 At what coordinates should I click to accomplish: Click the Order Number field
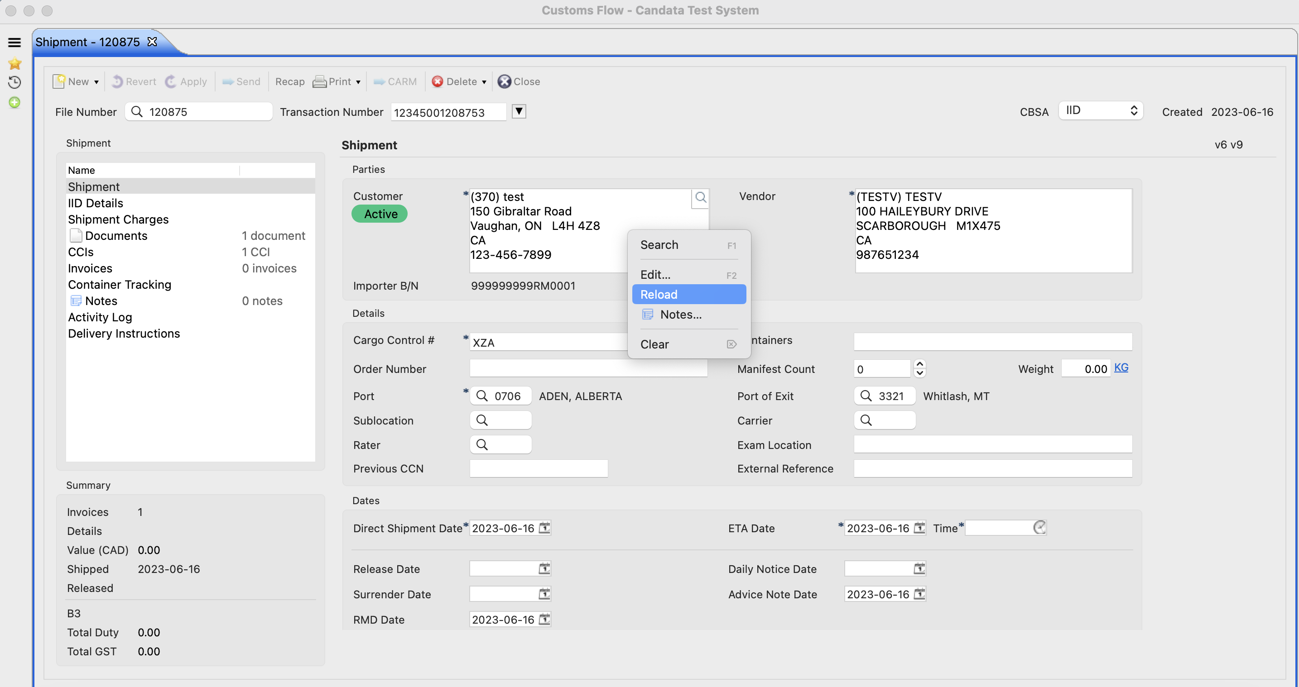coord(588,368)
